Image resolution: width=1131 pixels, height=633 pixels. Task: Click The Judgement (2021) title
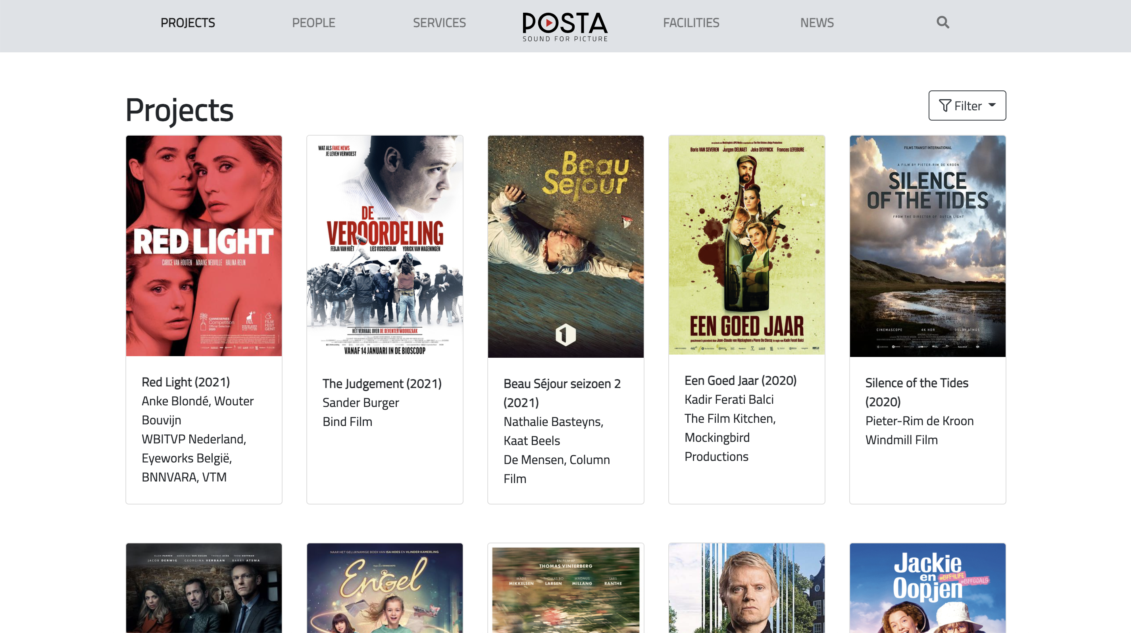click(x=382, y=384)
